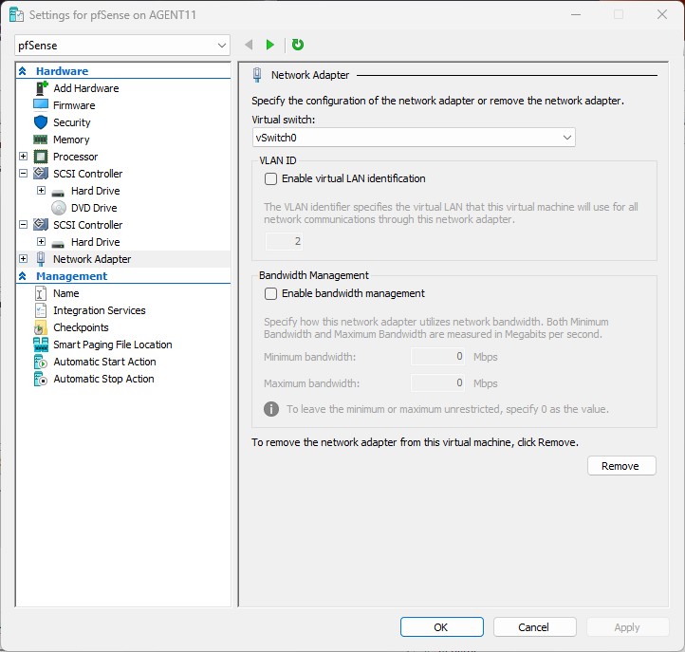Collapse the Hardware section chevron
Viewport: 685px width, 652px height.
pos(23,71)
